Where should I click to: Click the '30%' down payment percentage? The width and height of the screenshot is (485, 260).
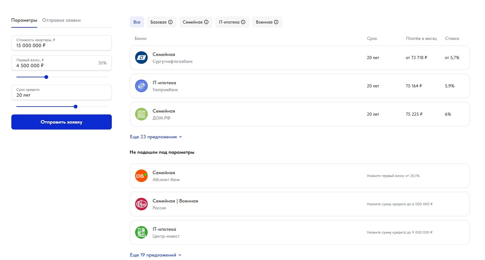point(102,63)
